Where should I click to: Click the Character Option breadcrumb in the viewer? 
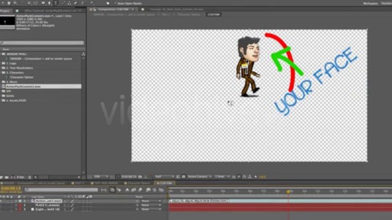189,15
